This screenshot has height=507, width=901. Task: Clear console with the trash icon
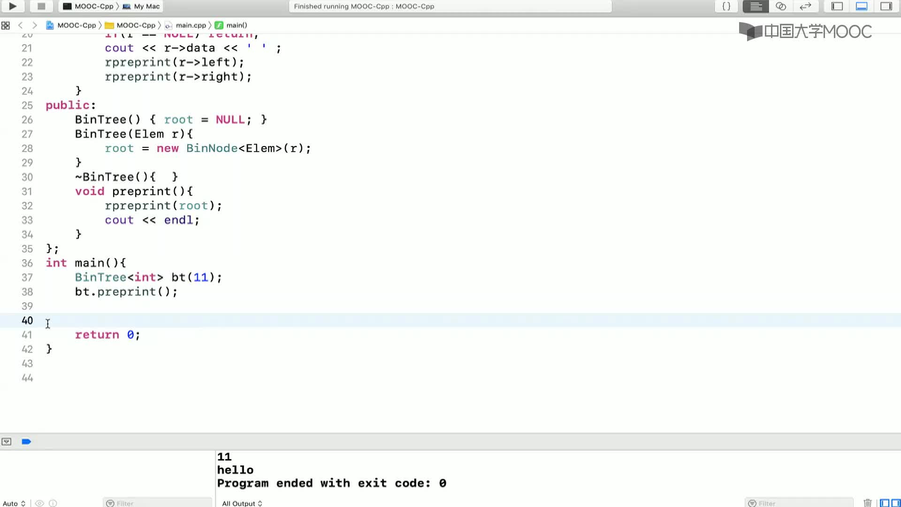868,503
